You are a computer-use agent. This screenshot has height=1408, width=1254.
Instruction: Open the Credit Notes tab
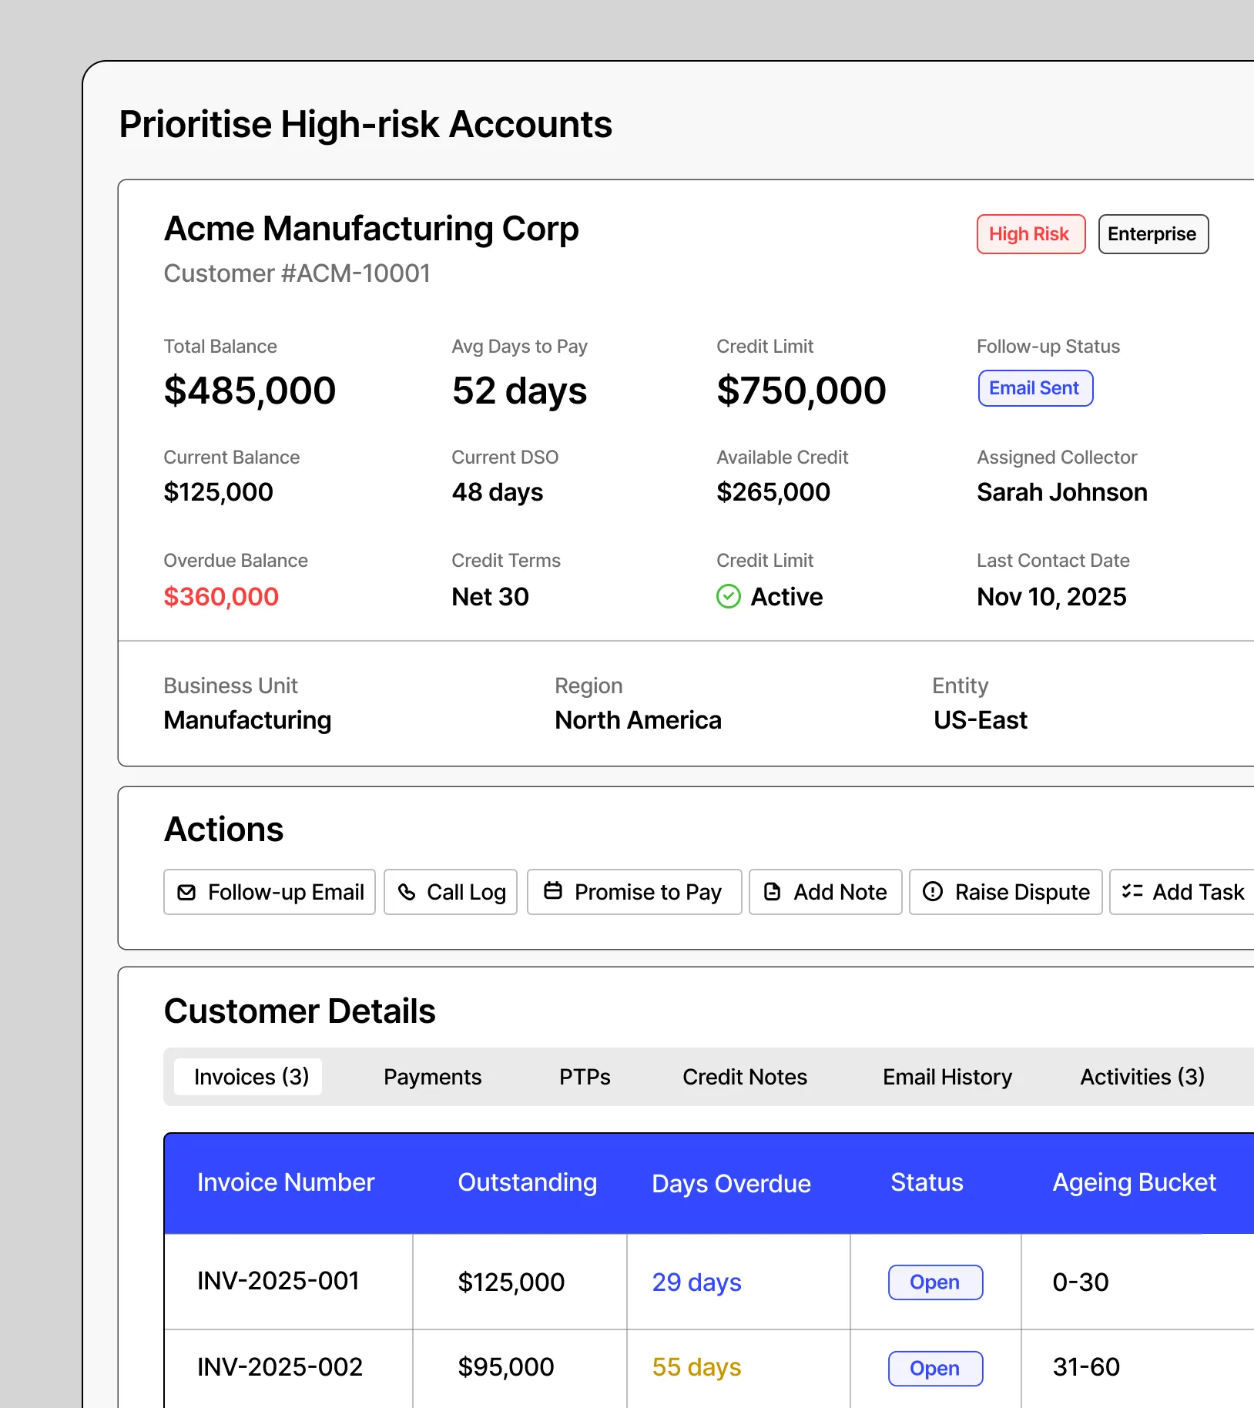744,1077
